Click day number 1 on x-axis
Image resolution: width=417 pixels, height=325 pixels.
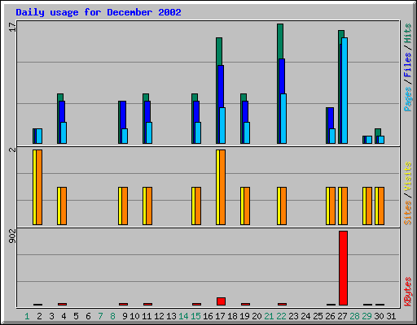coord(27,316)
